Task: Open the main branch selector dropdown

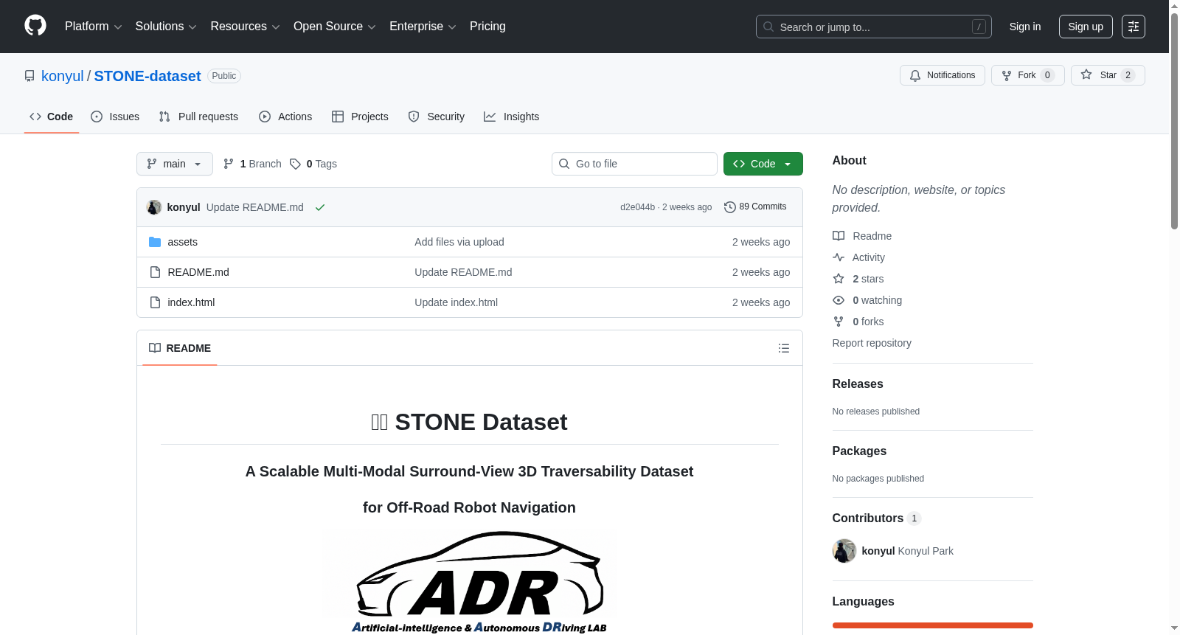Action: (x=175, y=164)
